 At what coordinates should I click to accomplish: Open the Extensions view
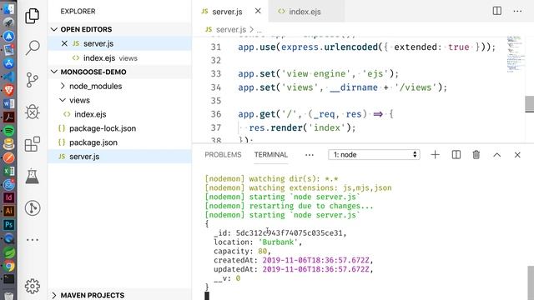tap(33, 144)
